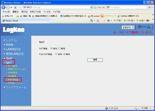Click the ホーム link in router header

tap(144, 27)
